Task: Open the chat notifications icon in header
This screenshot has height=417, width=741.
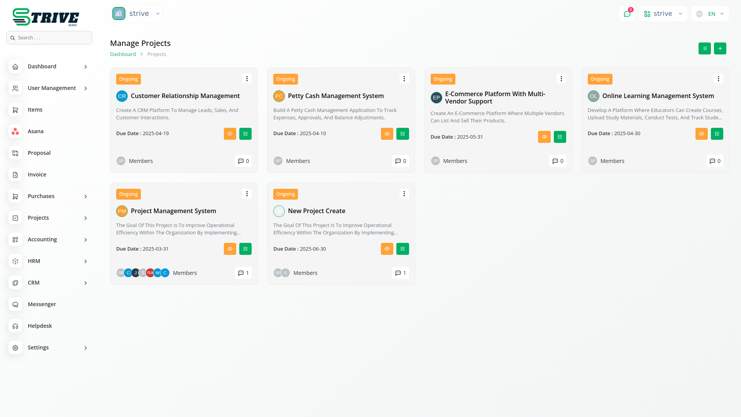Action: coord(627,14)
